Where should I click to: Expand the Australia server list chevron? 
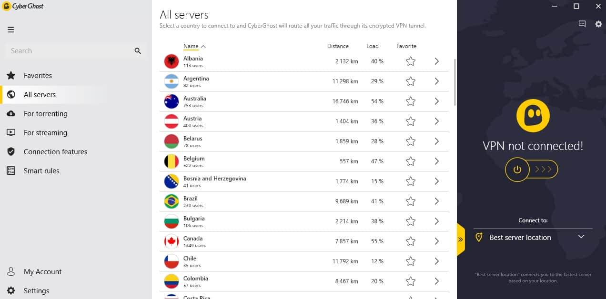[x=436, y=101]
